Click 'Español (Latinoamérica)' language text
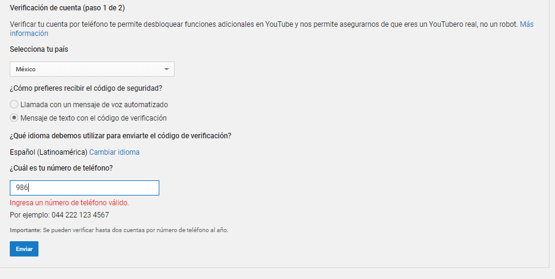This screenshot has width=555, height=279. pos(48,152)
